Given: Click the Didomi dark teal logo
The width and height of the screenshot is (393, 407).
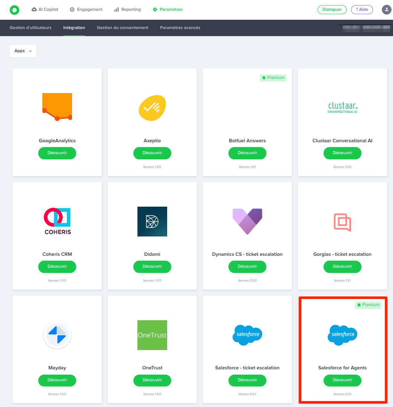Looking at the screenshot, I should [152, 222].
